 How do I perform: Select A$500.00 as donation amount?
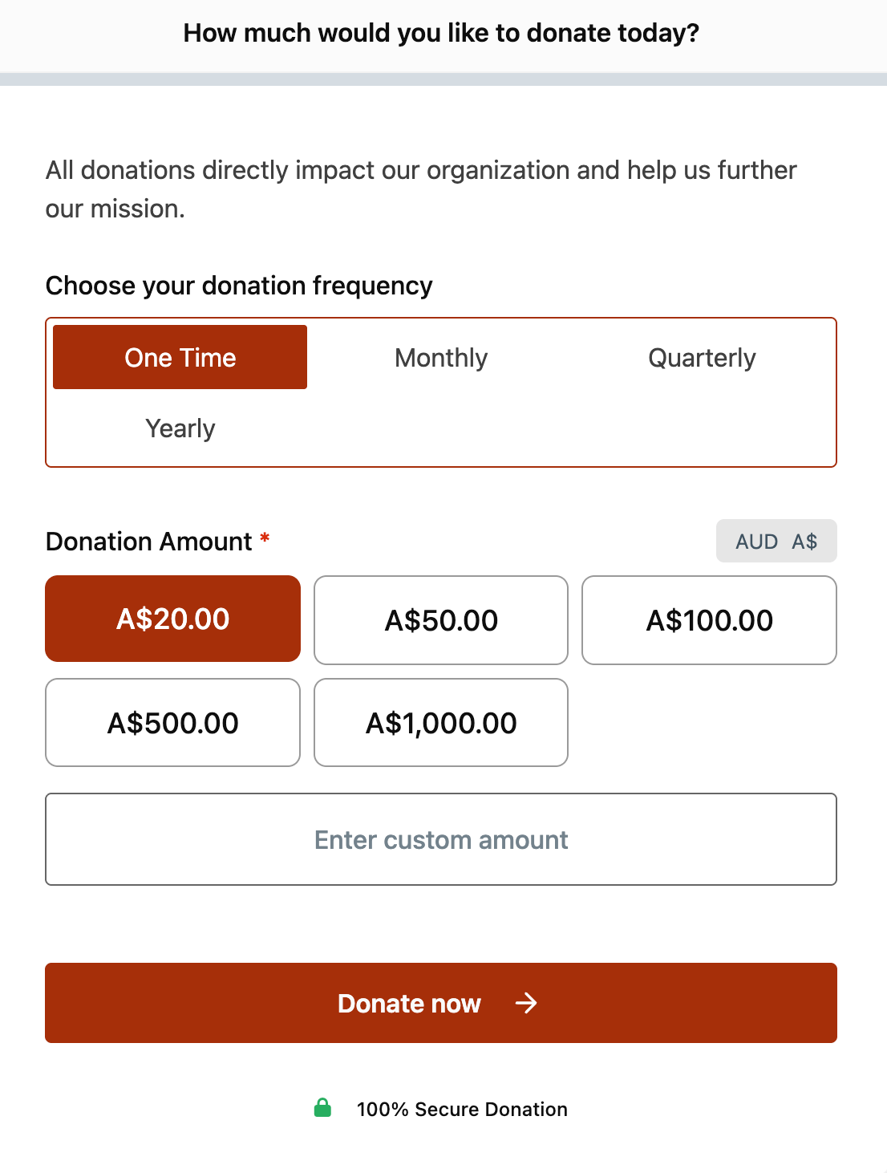172,723
